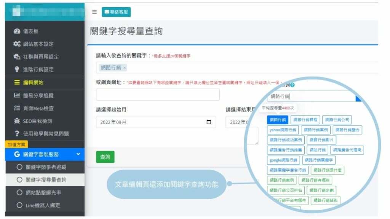The height and width of the screenshot is (219, 390).
Task: Select the 網路關鍵字廣告行銷 keyword tag
Action: 288,170
